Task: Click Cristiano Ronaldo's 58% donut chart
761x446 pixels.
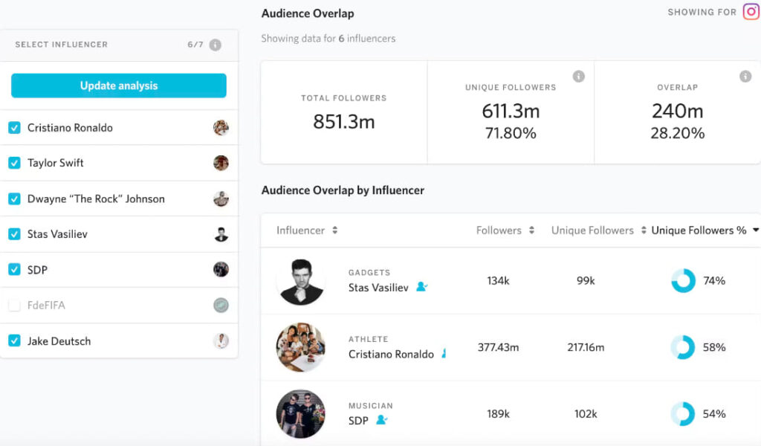Action: point(684,347)
